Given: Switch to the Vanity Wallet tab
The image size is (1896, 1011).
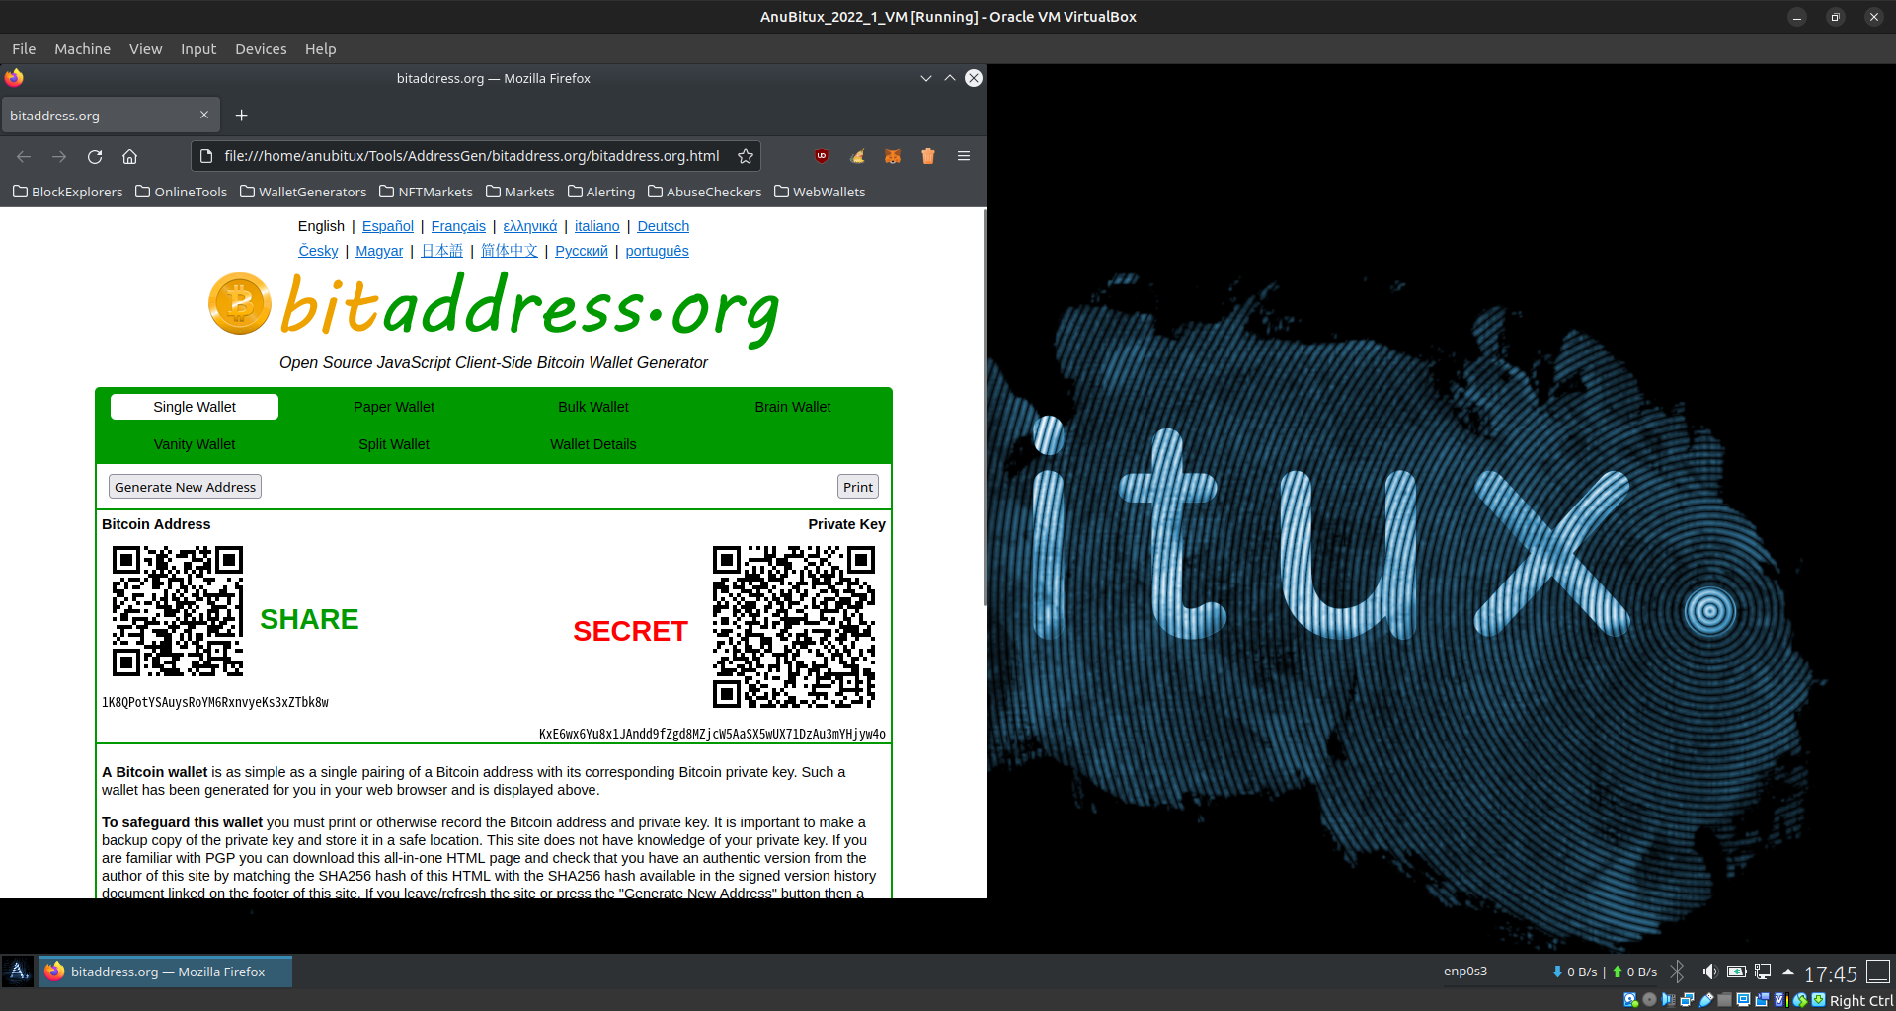Looking at the screenshot, I should [195, 444].
